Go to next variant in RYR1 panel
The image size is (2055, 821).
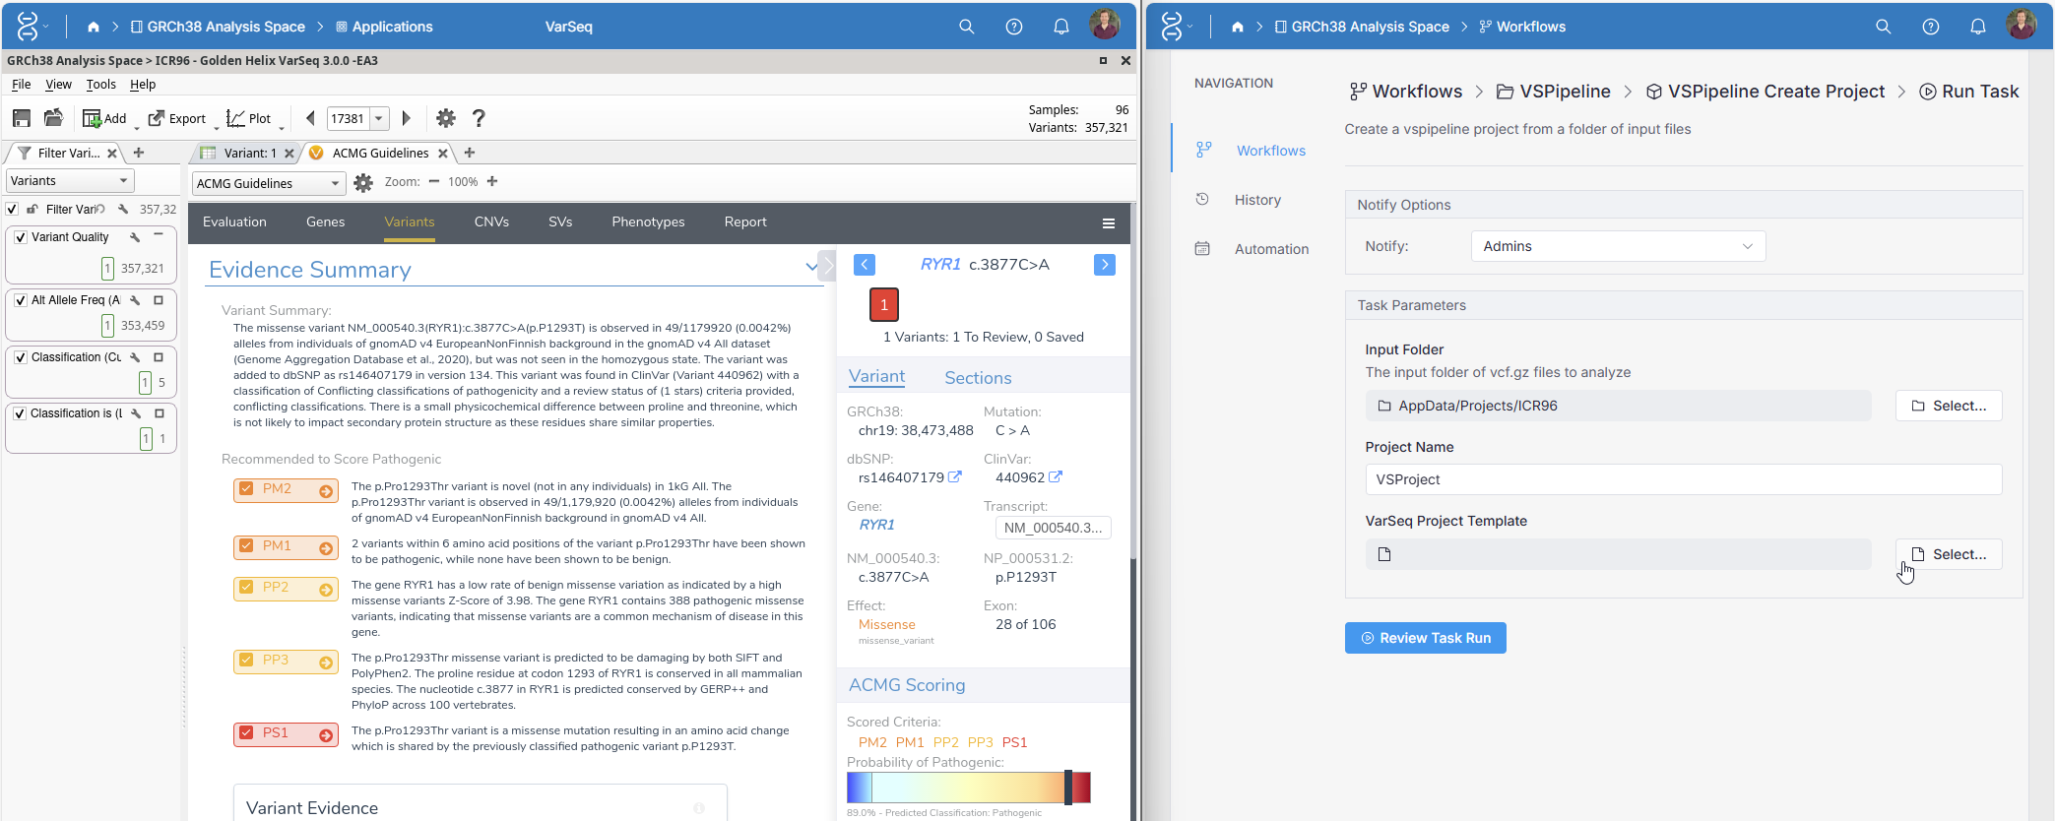point(1105,264)
